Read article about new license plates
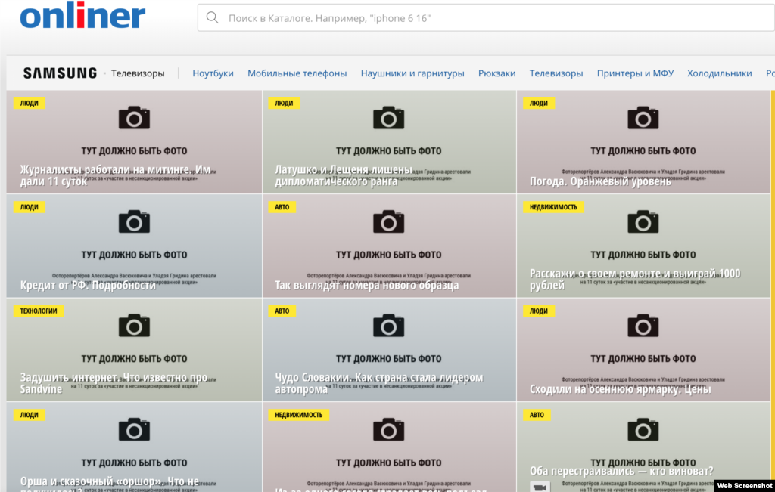 (366, 286)
